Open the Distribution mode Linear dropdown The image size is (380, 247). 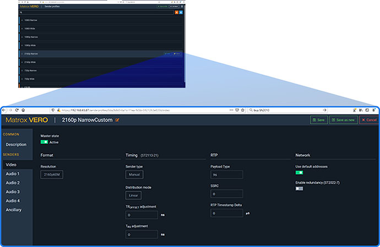point(133,195)
